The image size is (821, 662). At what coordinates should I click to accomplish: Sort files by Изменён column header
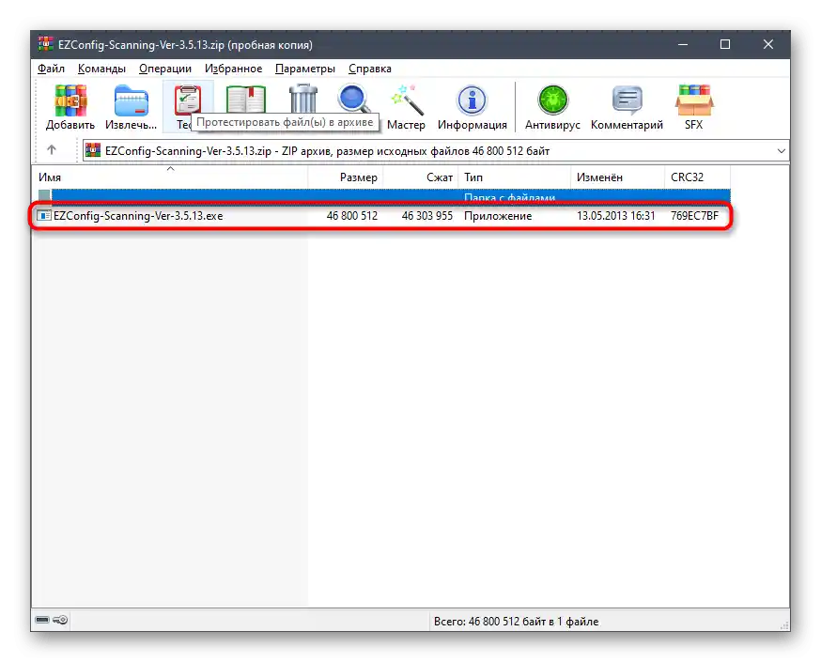[617, 177]
